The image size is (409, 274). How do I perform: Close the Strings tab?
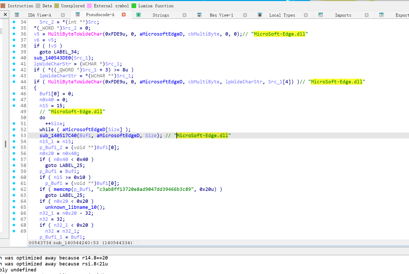[x=184, y=15]
